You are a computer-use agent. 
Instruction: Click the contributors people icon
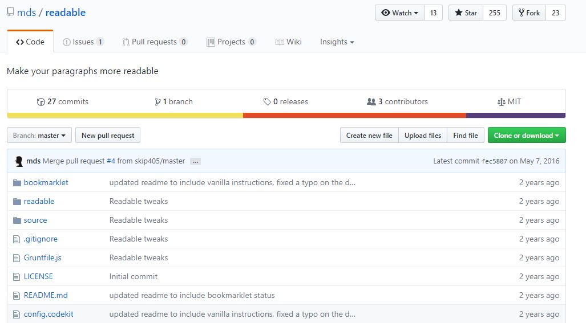coord(371,101)
